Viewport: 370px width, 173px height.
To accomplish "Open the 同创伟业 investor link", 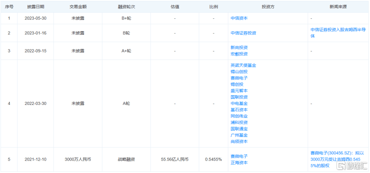I will [239, 116].
